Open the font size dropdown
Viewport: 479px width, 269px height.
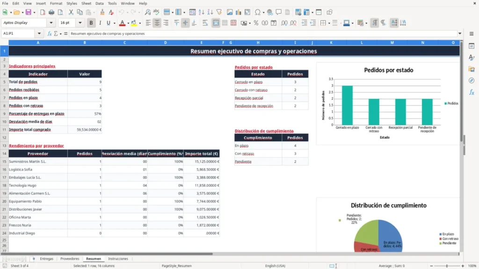(x=80, y=23)
